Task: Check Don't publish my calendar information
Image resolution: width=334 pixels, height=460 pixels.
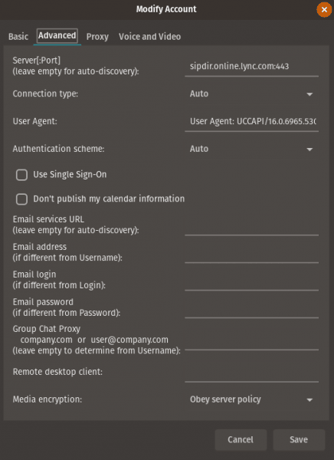Action: [x=21, y=199]
